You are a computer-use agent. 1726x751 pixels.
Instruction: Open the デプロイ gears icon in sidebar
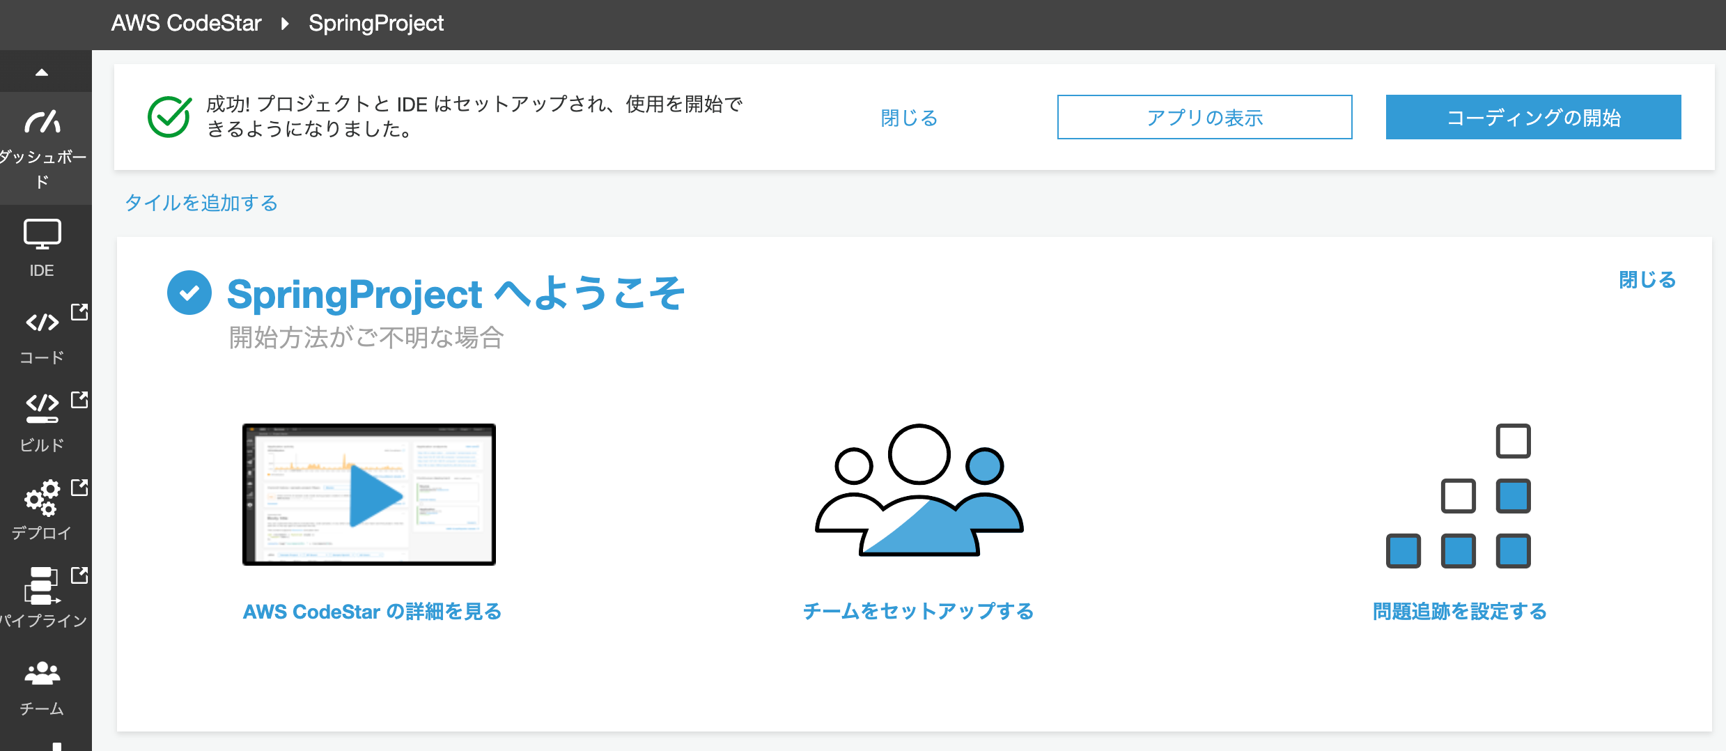coord(42,497)
